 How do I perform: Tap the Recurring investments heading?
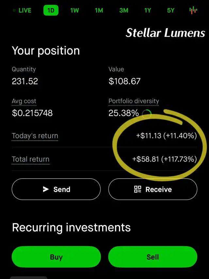tap(71, 227)
